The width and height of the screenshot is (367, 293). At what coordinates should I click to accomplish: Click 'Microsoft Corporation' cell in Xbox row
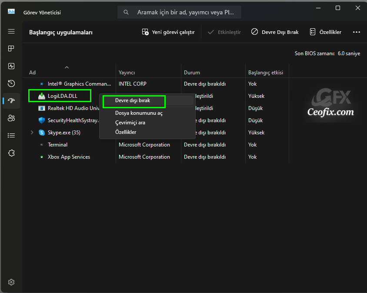pos(144,157)
